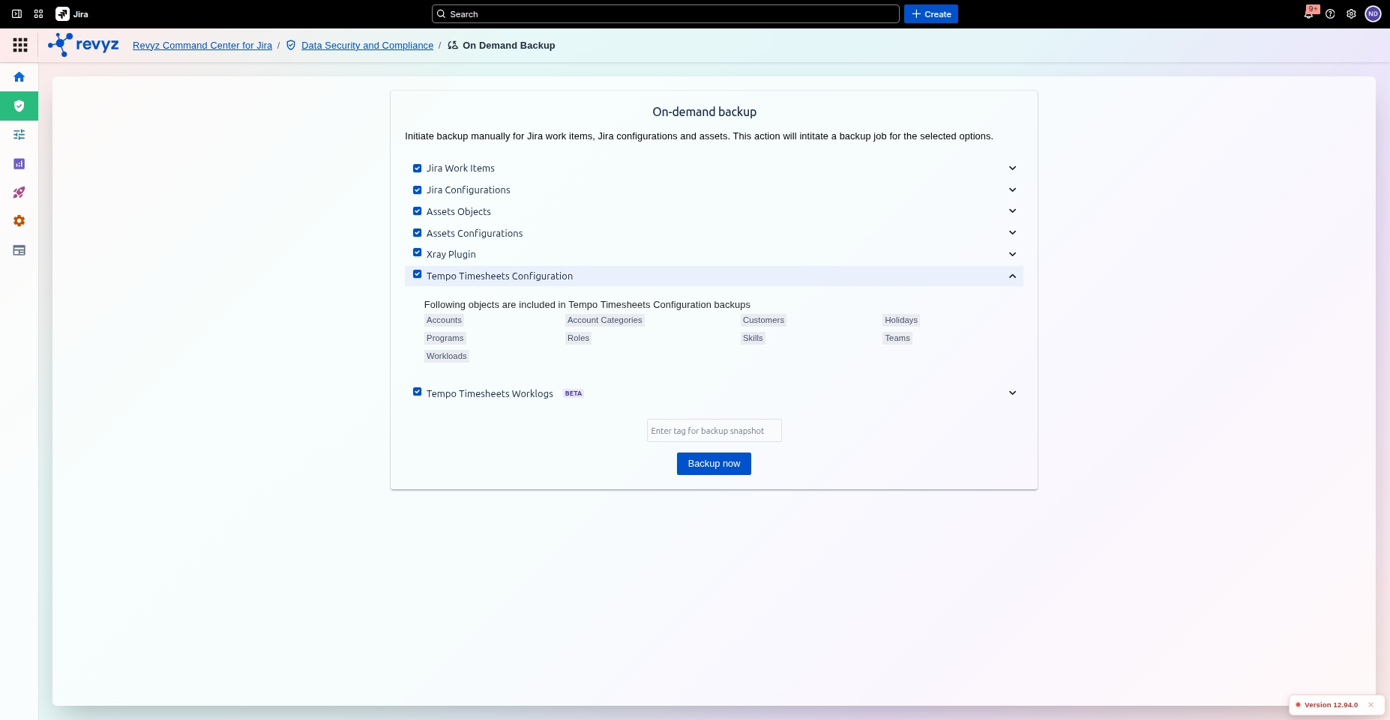The image size is (1390, 720).
Task: Open the table layout sidebar icon
Action: (x=19, y=250)
